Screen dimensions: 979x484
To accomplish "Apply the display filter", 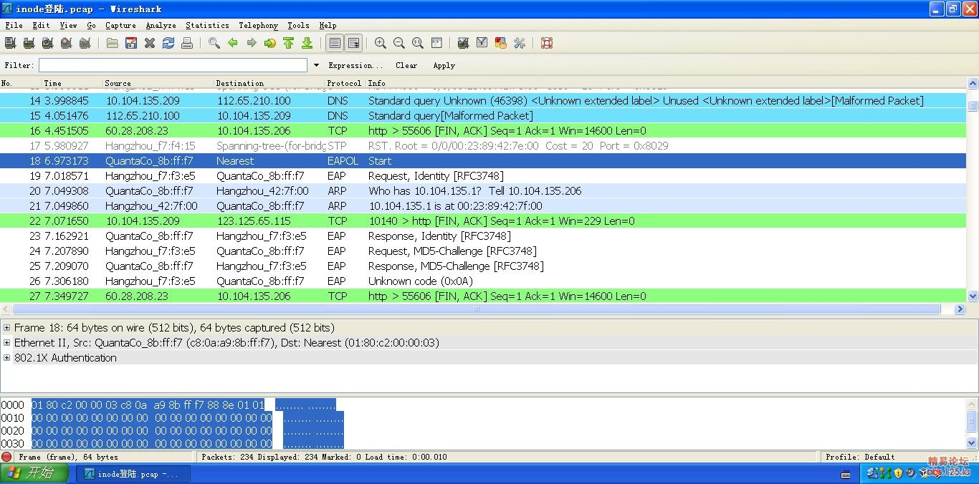I will pyautogui.click(x=444, y=65).
